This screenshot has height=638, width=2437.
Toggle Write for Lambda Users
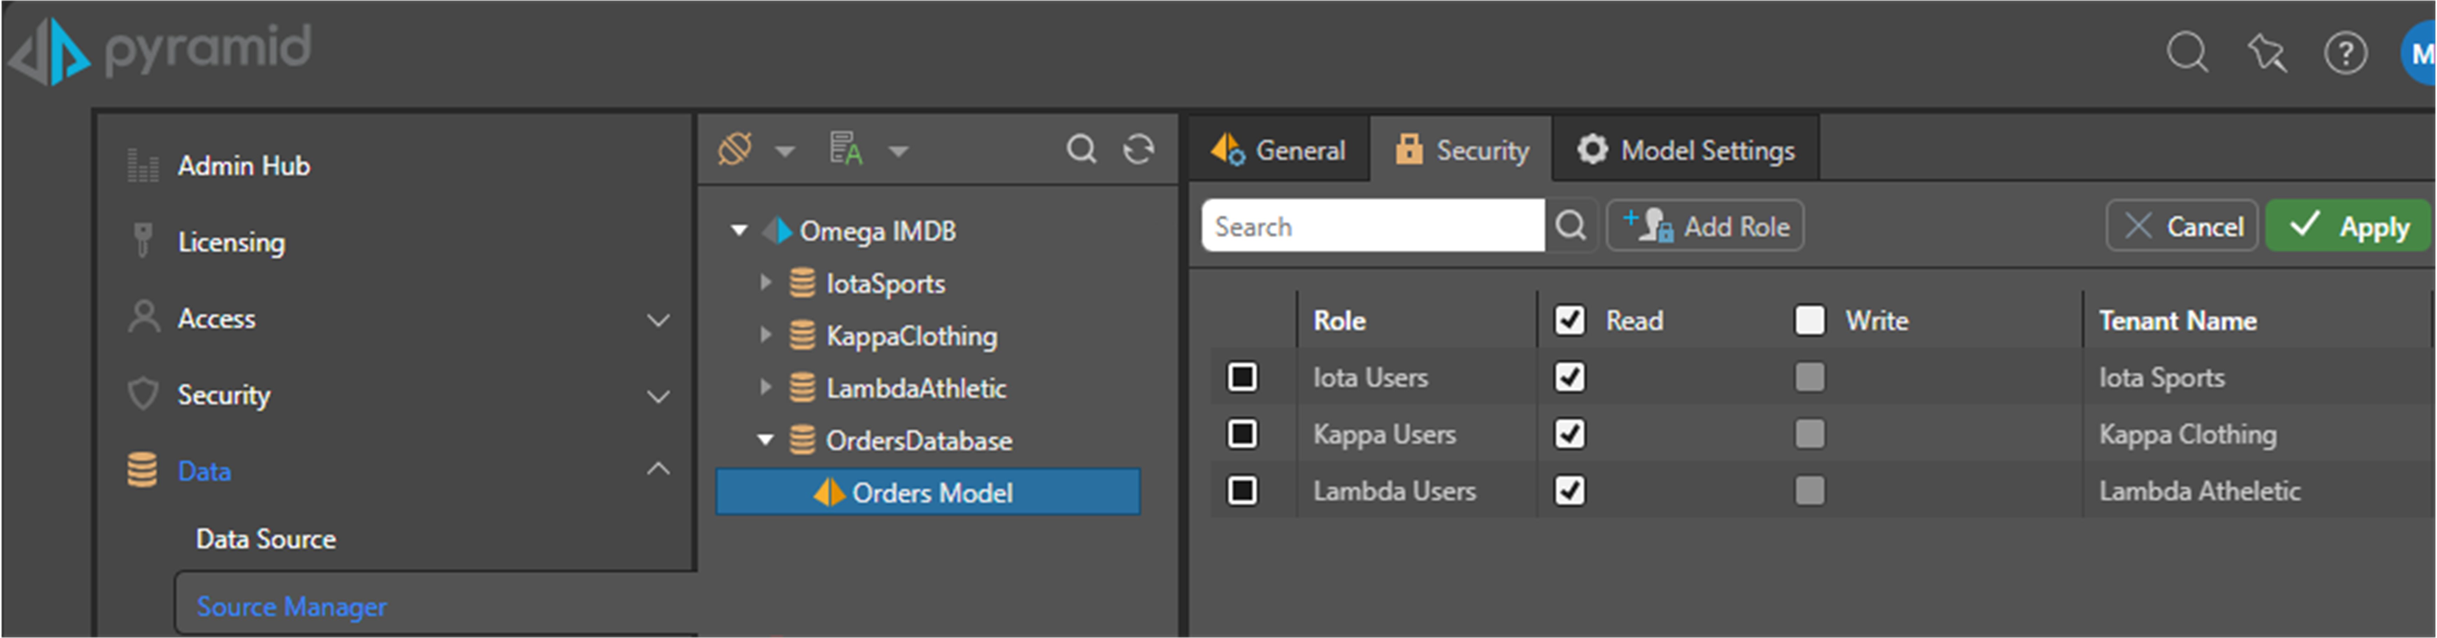(1810, 490)
